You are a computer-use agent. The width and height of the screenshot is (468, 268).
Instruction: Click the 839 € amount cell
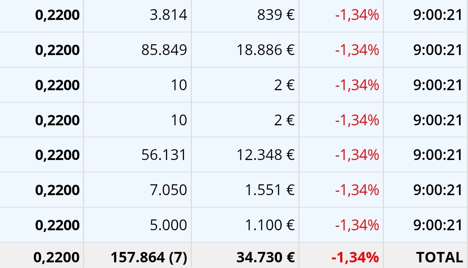[x=245, y=15]
